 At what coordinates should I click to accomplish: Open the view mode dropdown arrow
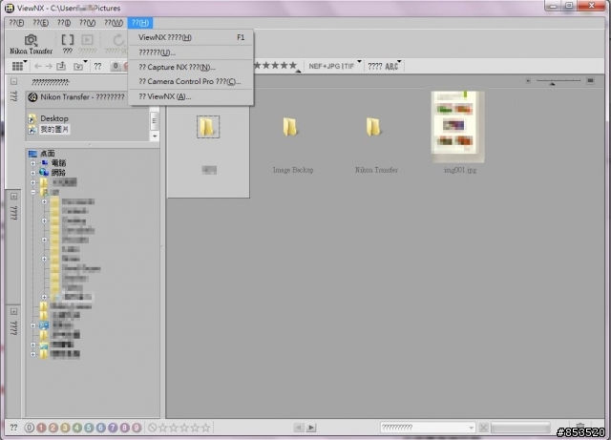tap(26, 62)
